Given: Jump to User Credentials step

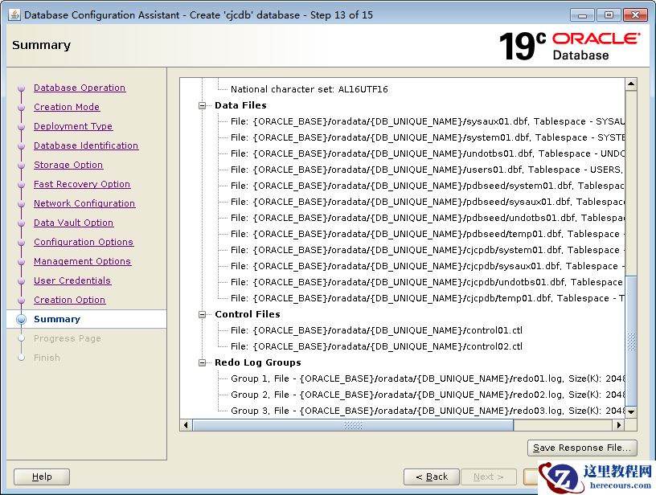Looking at the screenshot, I should click(x=72, y=280).
